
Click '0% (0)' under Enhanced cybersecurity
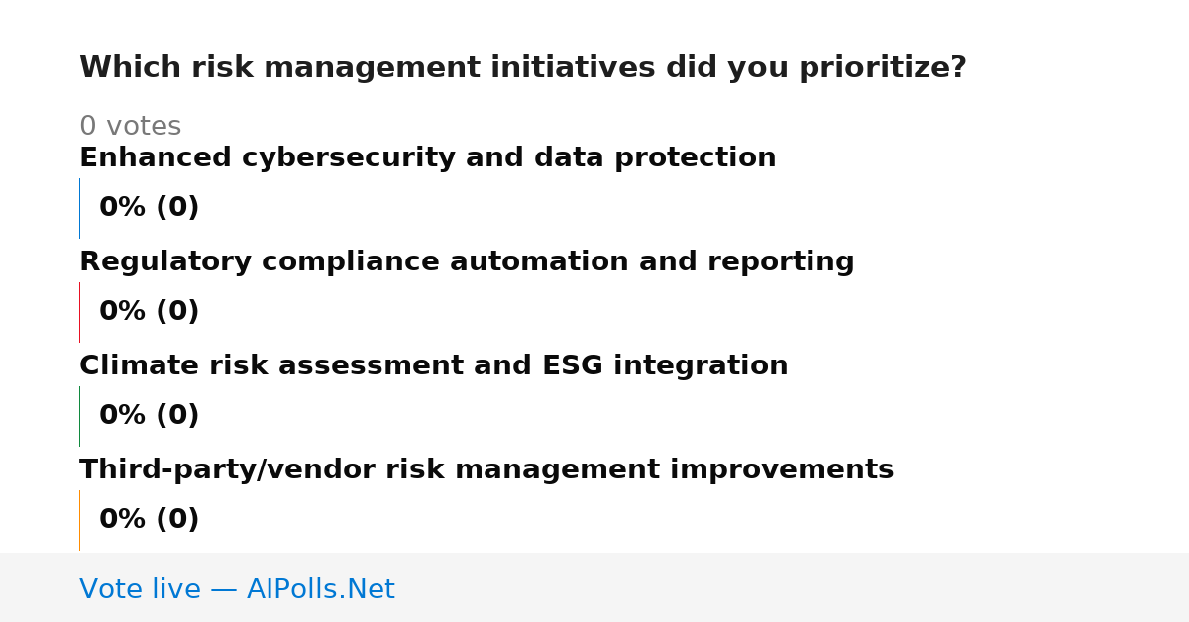point(149,208)
